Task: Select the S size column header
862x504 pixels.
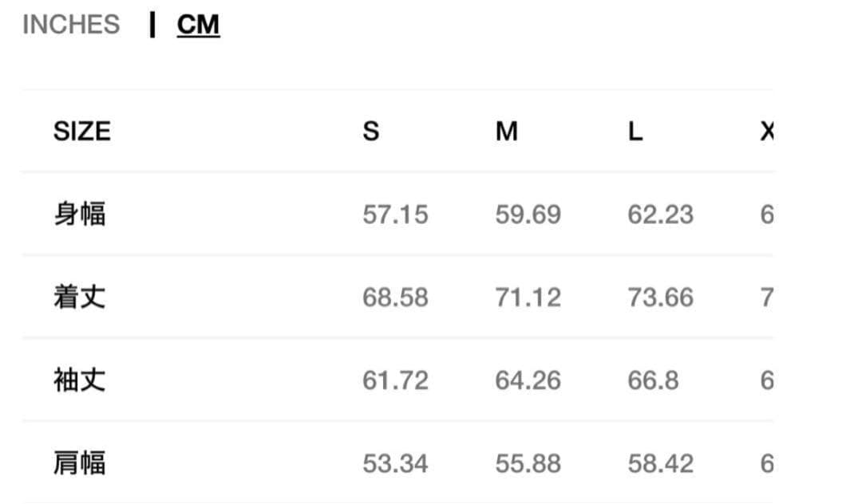Action: pos(371,131)
